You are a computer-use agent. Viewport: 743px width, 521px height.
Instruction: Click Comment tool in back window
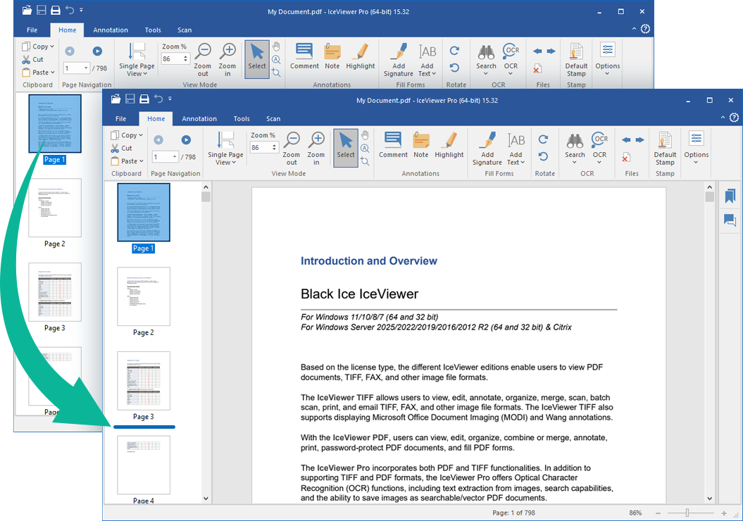click(x=304, y=56)
